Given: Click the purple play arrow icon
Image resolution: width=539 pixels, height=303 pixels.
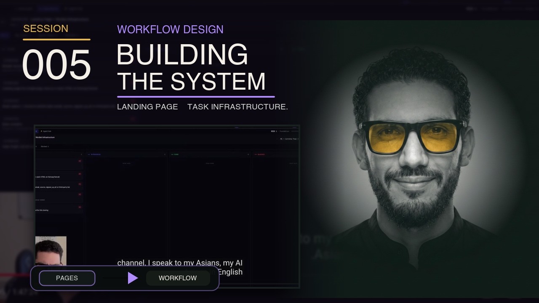Looking at the screenshot, I should [x=133, y=278].
